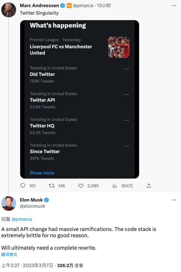Open Elon Musk's profile avatar
Viewport: 181px width, 272px height.
[9, 203]
